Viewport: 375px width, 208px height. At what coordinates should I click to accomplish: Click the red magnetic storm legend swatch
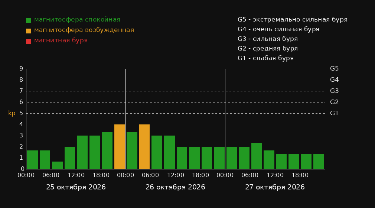point(28,41)
